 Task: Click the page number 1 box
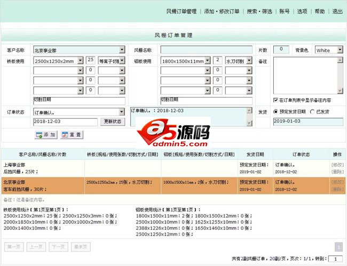(x=338, y=247)
